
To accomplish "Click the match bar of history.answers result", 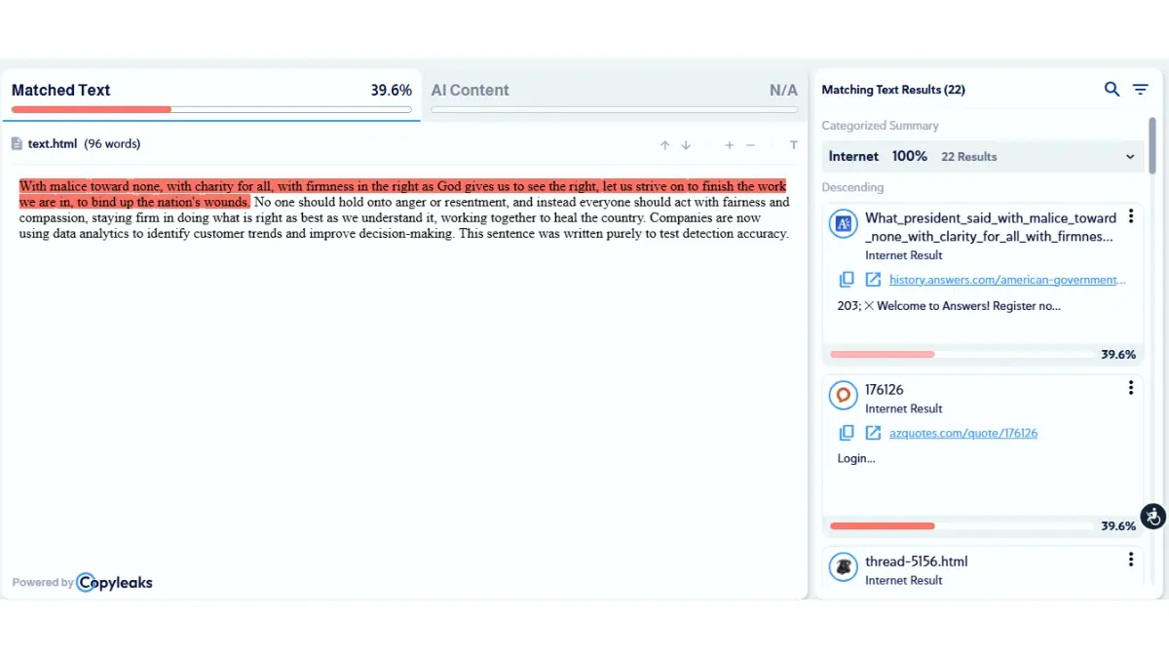I will click(962, 355).
